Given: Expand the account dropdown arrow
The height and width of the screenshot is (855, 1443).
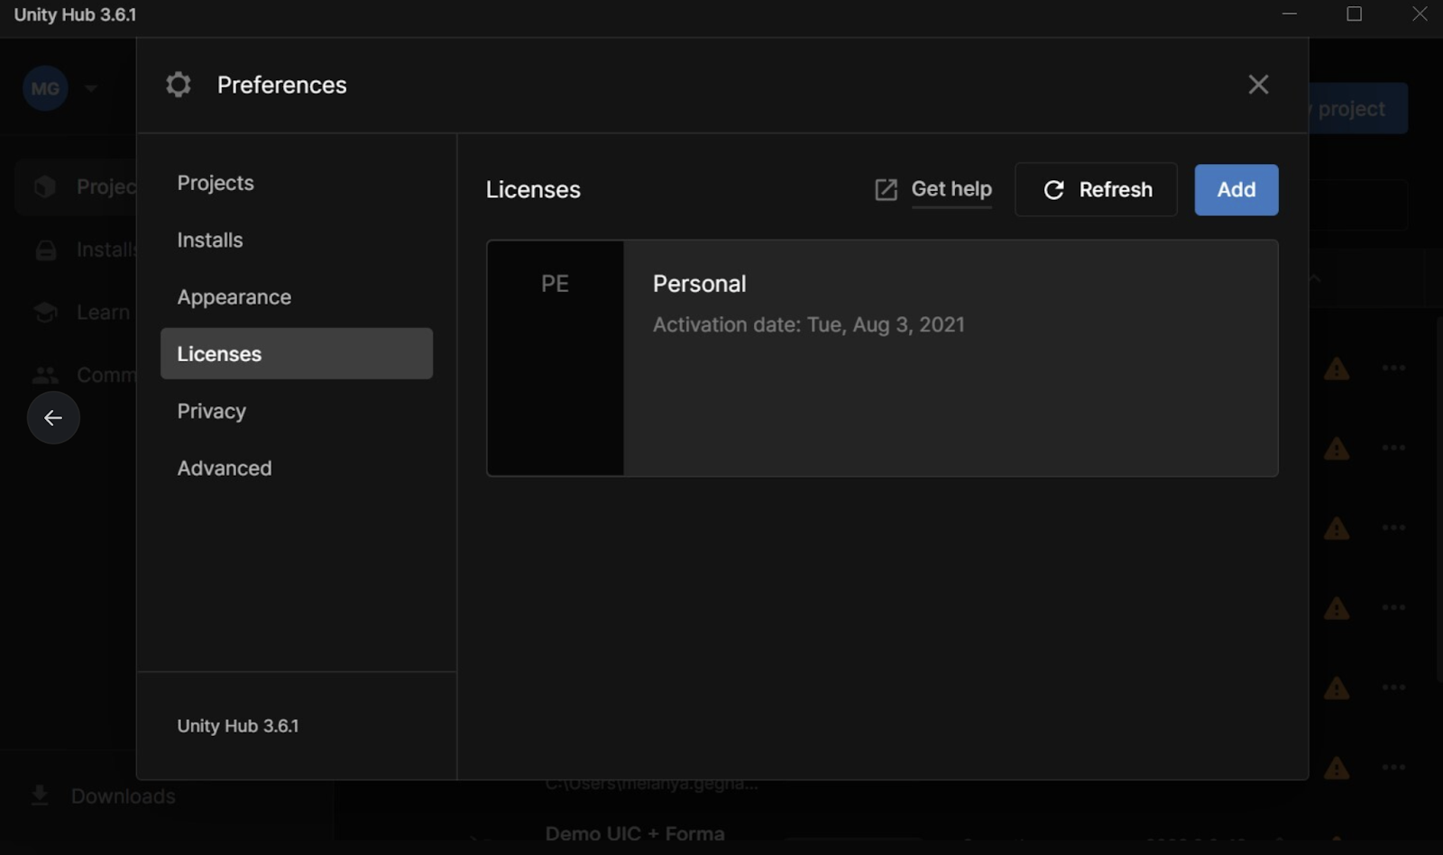Looking at the screenshot, I should click(91, 88).
